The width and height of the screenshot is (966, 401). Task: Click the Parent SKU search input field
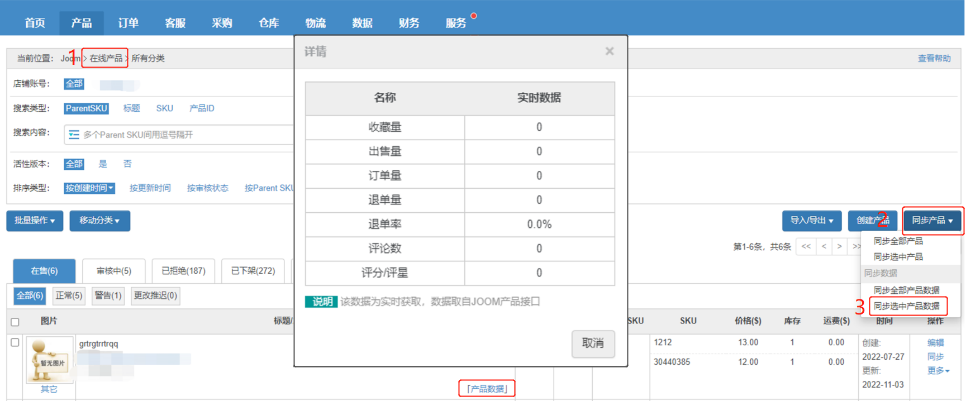[x=184, y=135]
